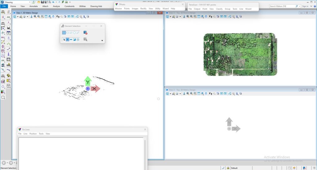Set Invert selection mode in Element Selection
This screenshot has height=170, width=317.
tap(74, 39)
